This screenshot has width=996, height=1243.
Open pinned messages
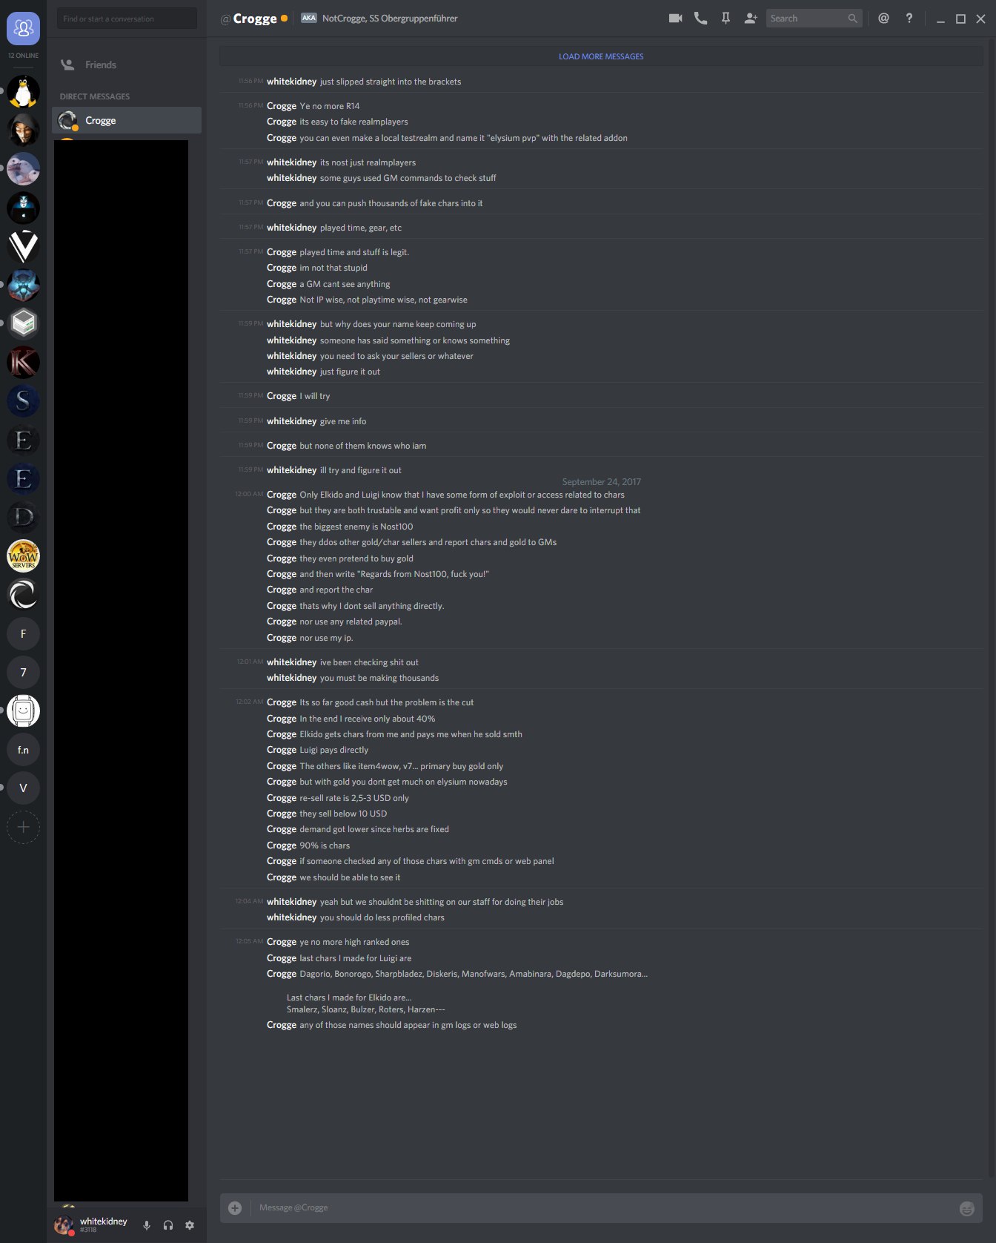coord(726,19)
